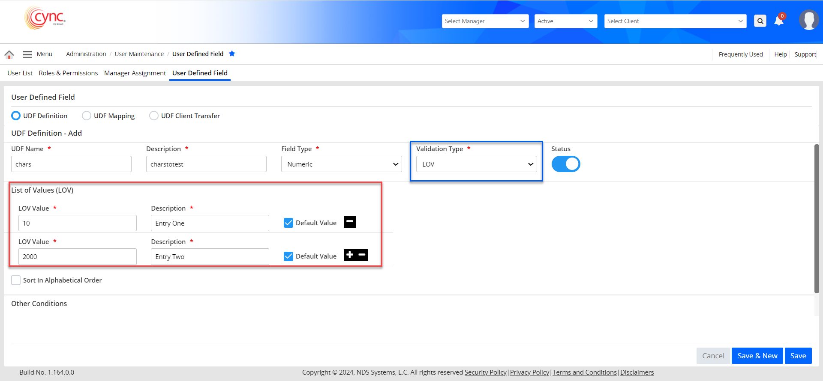This screenshot has width=823, height=381.
Task: Open the hamburger Menu icon
Action: point(27,54)
